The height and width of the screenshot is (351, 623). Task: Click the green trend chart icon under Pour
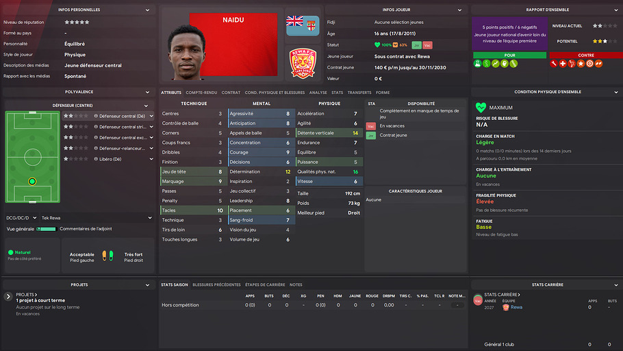(496, 64)
